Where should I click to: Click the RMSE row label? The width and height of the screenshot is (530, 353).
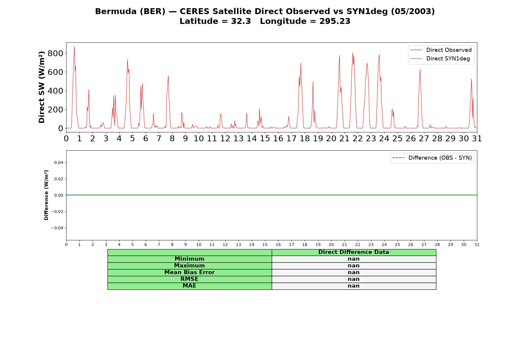pyautogui.click(x=189, y=279)
